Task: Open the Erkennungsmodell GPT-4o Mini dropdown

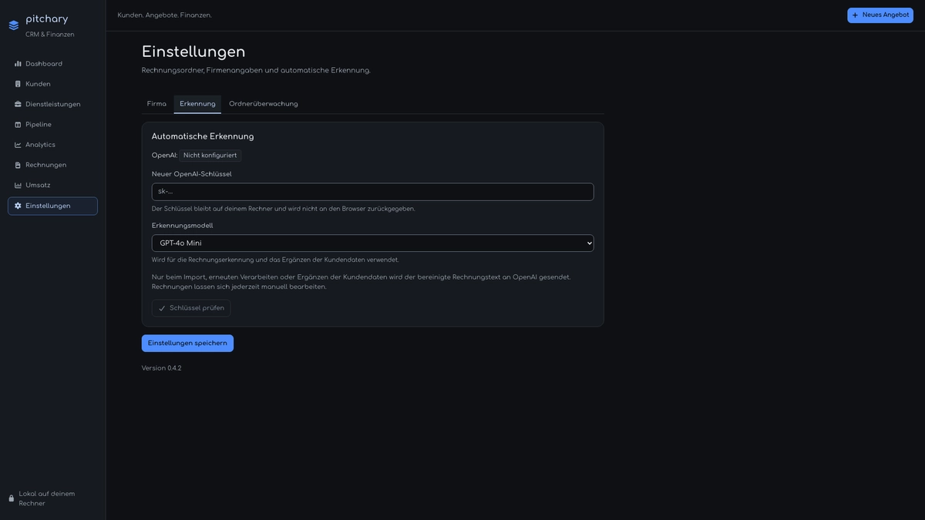Action: click(372, 243)
